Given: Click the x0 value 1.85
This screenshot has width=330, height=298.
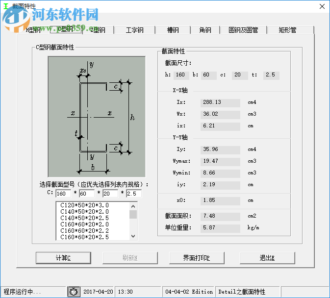Looking at the screenshot, I should pyautogui.click(x=220, y=201).
